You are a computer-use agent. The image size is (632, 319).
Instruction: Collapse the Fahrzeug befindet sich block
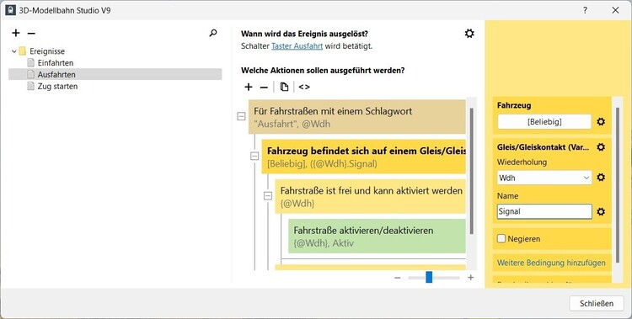[x=254, y=157]
